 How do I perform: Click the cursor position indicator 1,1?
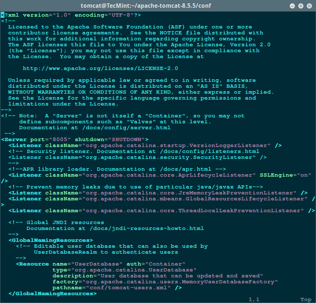(254, 300)
